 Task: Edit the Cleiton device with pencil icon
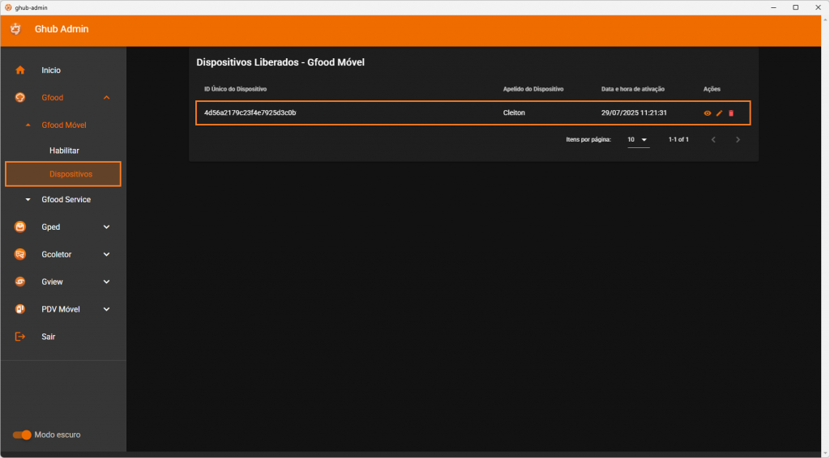720,113
